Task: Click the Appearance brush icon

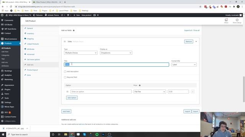Action: [2, 85]
